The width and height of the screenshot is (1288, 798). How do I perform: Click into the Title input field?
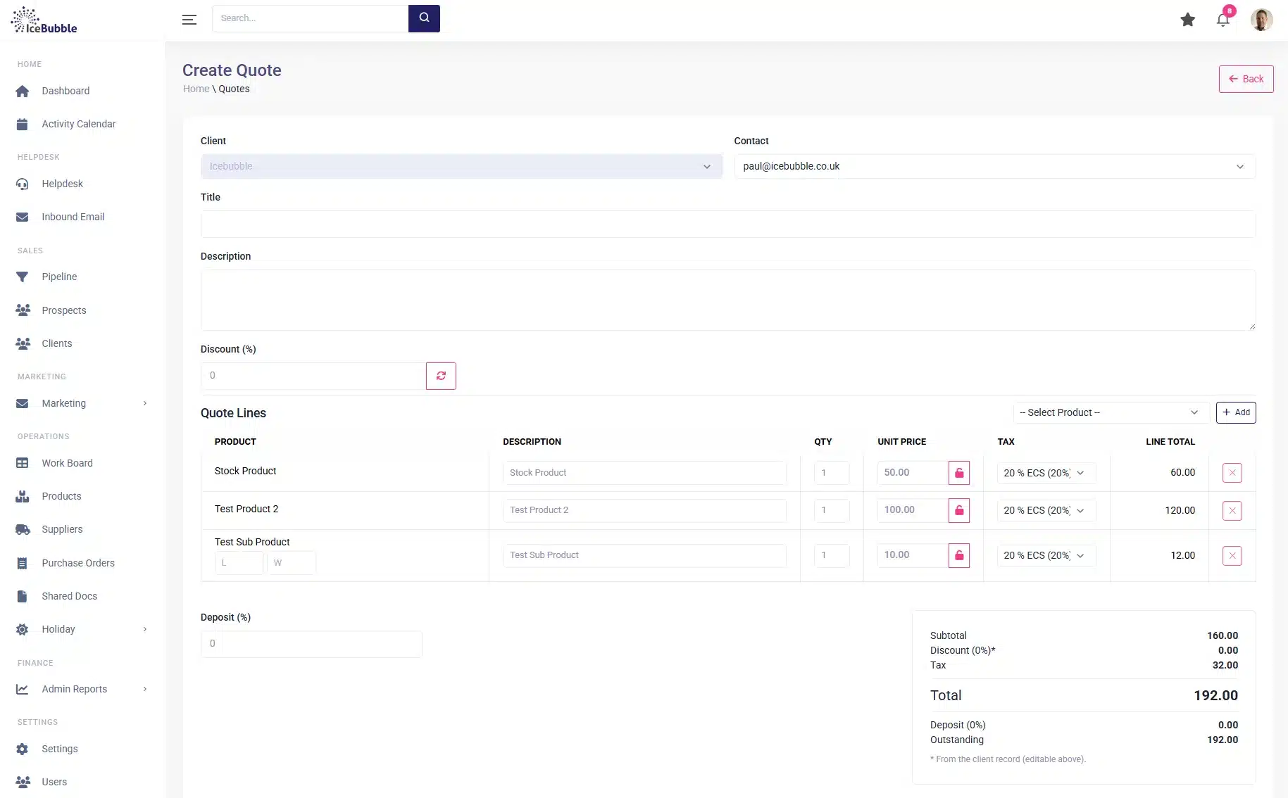coord(727,224)
